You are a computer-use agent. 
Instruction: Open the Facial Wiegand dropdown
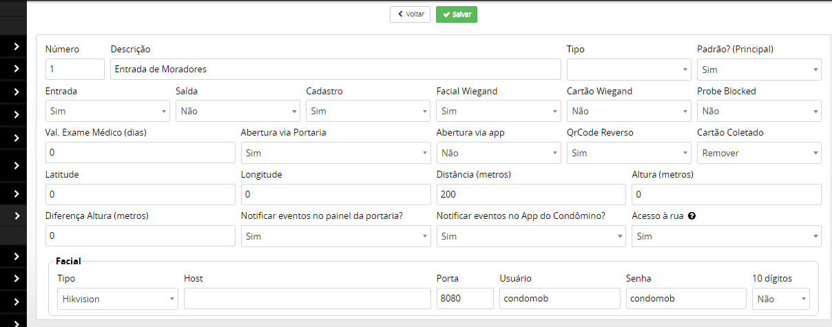coord(499,111)
